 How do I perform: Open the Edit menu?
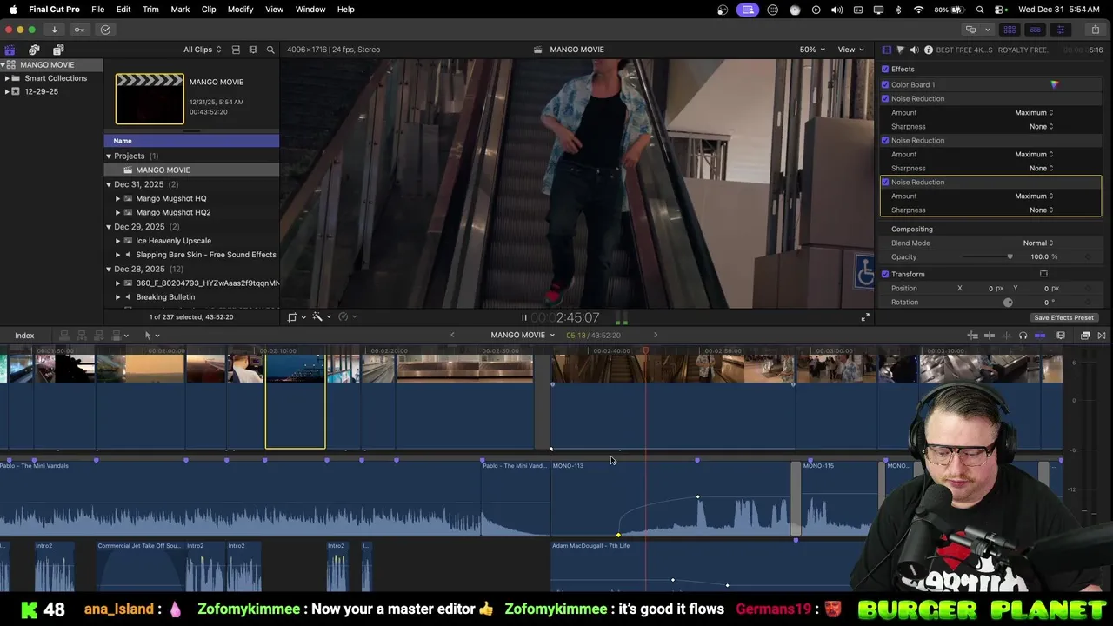123,10
